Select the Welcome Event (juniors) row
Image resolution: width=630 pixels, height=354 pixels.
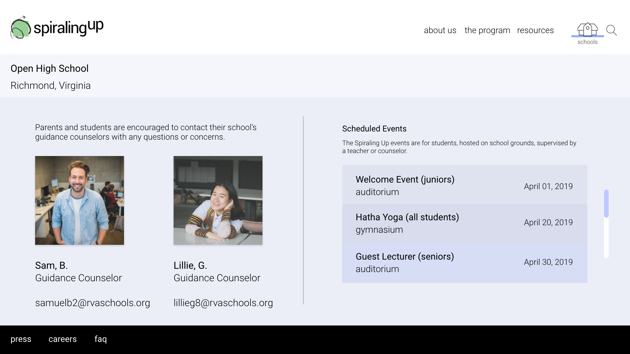(x=465, y=185)
